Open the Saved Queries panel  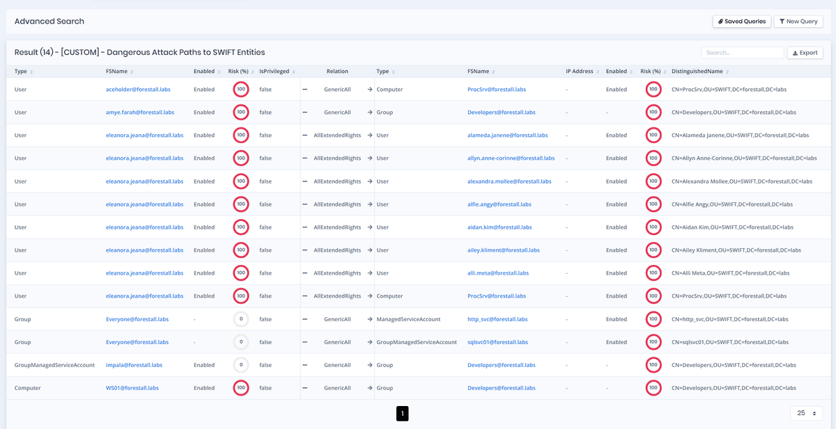point(741,21)
